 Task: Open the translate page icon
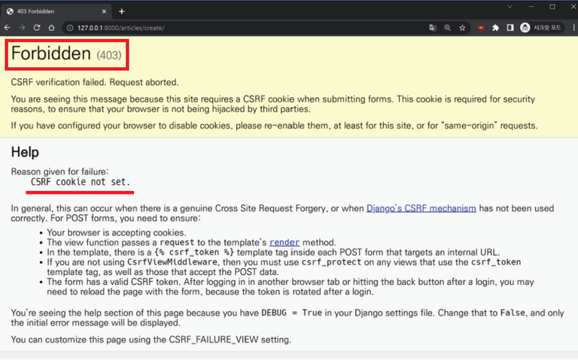(x=433, y=28)
